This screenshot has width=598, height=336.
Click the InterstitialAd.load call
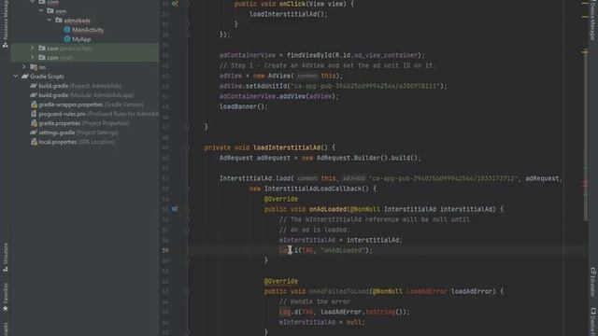pos(391,178)
